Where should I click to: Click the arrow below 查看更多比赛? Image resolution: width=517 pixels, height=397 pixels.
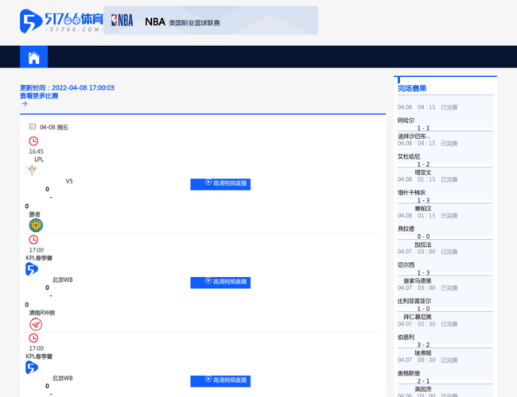tap(24, 104)
